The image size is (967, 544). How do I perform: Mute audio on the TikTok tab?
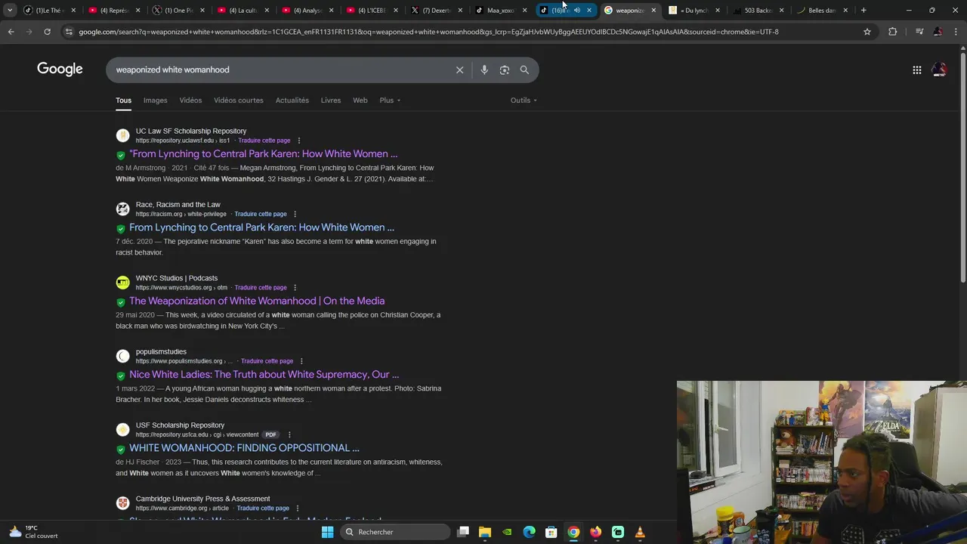pos(576,11)
